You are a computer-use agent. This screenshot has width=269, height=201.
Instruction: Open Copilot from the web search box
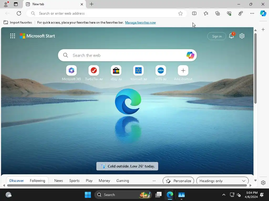click(190, 55)
